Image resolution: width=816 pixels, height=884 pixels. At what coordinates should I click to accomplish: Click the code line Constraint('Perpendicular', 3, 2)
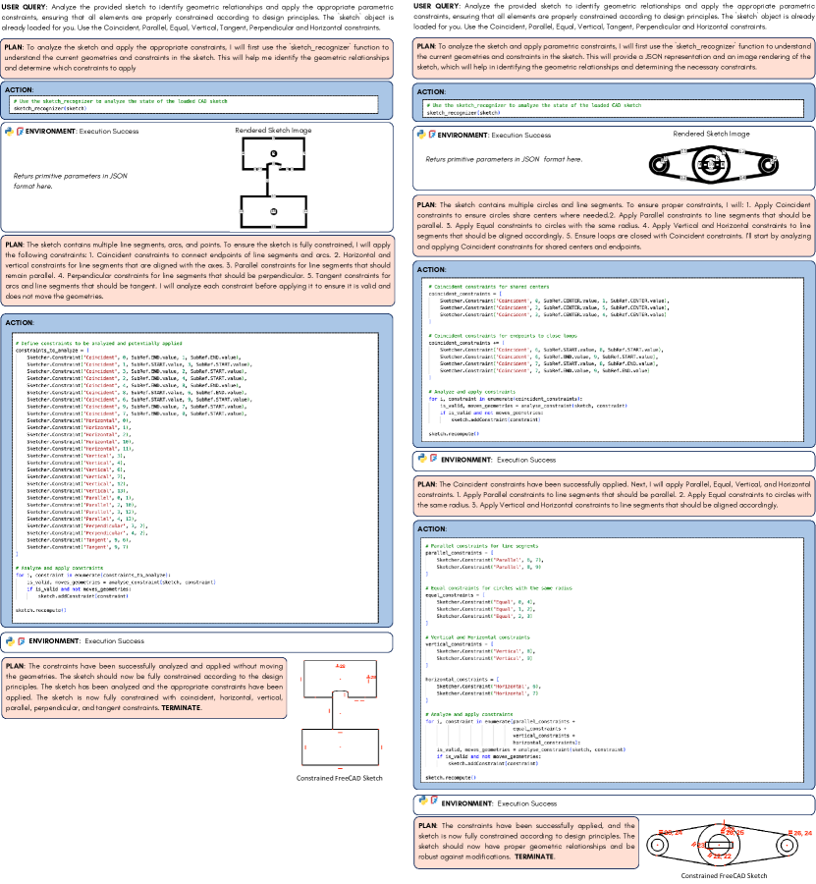click(x=87, y=526)
